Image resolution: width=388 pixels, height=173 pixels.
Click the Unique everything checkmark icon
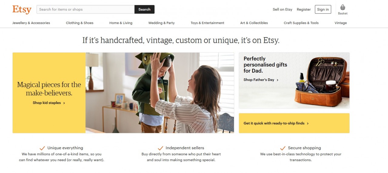(42, 148)
